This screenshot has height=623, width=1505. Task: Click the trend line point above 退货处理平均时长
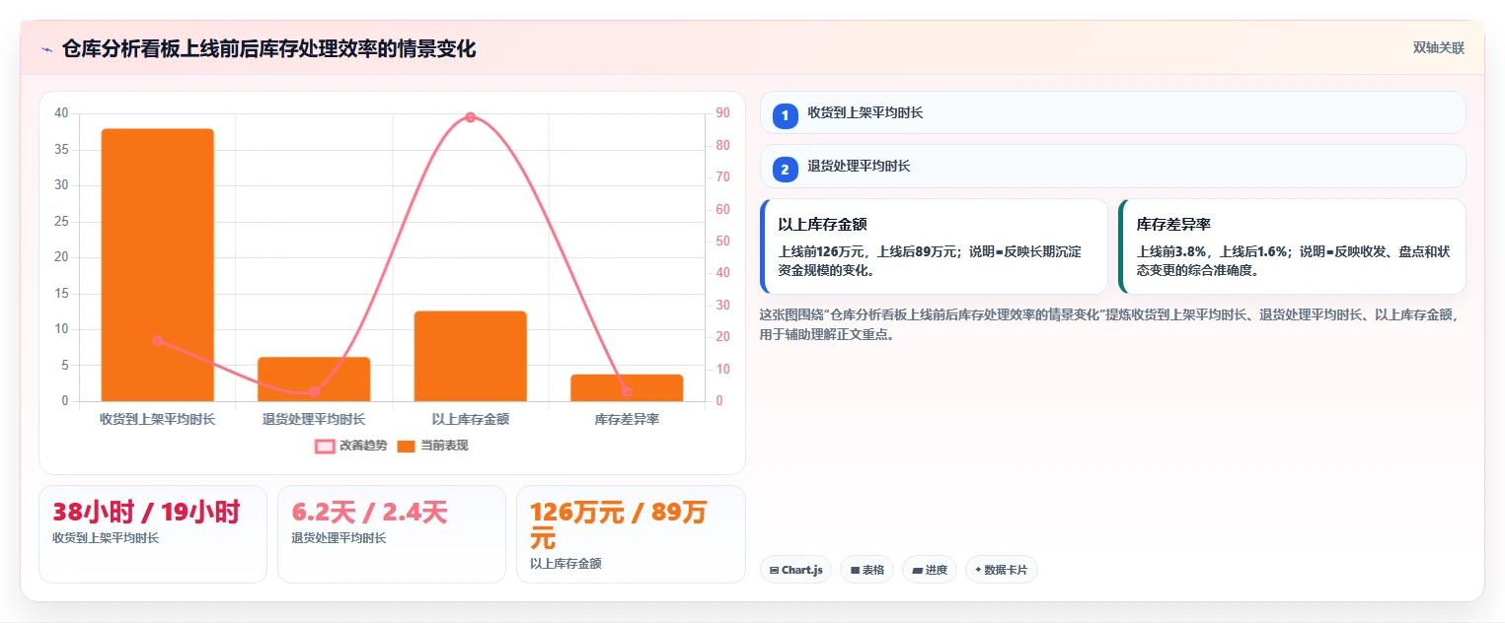[x=314, y=393]
